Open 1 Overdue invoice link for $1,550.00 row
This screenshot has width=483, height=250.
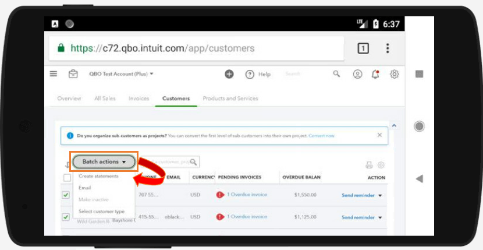[247, 195]
